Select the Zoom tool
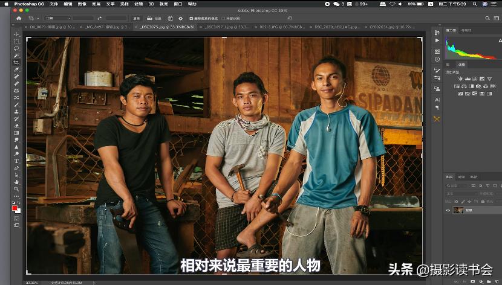502x285 pixels. (16, 189)
